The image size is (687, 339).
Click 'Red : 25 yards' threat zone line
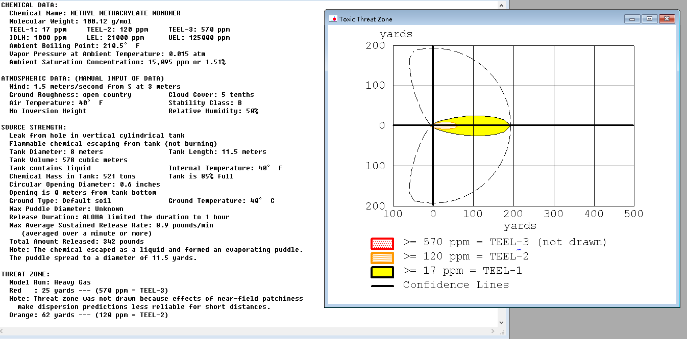click(x=89, y=291)
